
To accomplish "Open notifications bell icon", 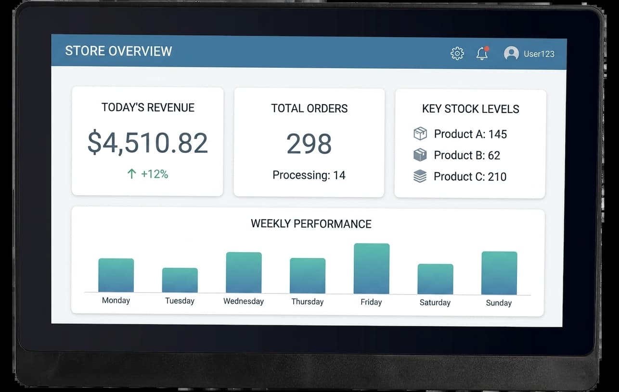I will (482, 53).
